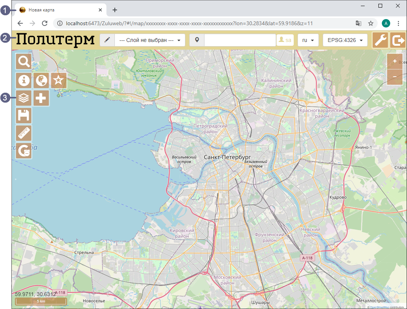Image resolution: width=407 pixels, height=309 pixels.
Task: Open the 'ru' language dropdown
Action: coord(308,40)
